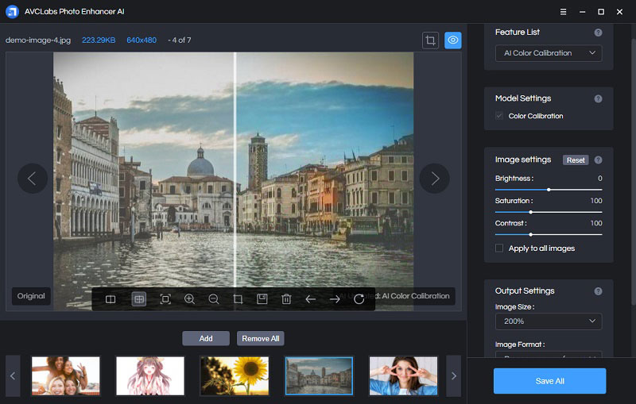
Task: Click the crop icon above the preview
Action: [x=430, y=40]
